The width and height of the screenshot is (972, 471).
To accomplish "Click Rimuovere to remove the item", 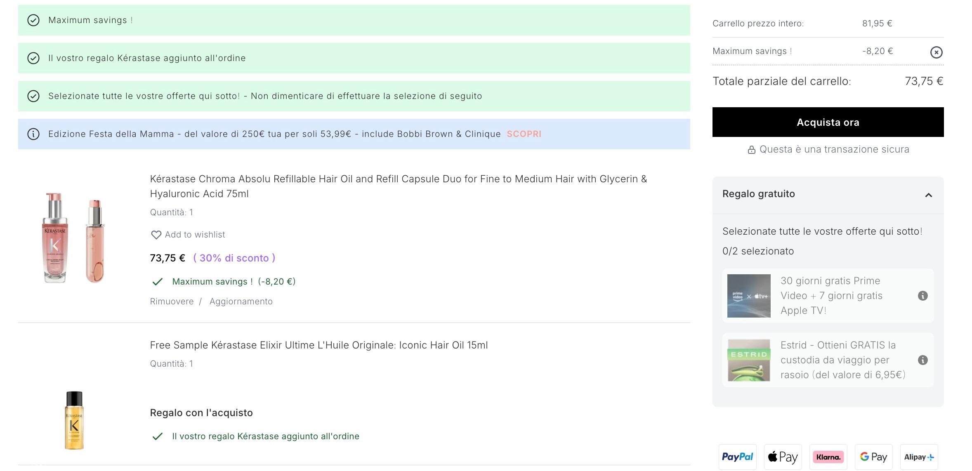I will 172,301.
